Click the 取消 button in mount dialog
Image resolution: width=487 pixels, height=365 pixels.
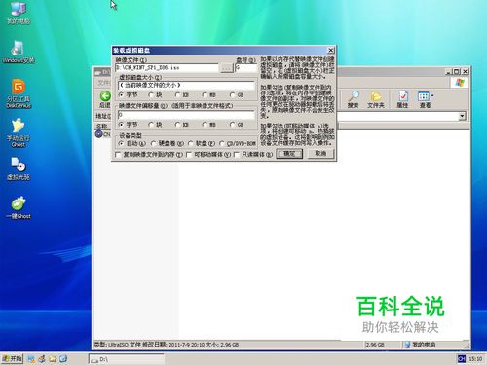tap(320, 154)
